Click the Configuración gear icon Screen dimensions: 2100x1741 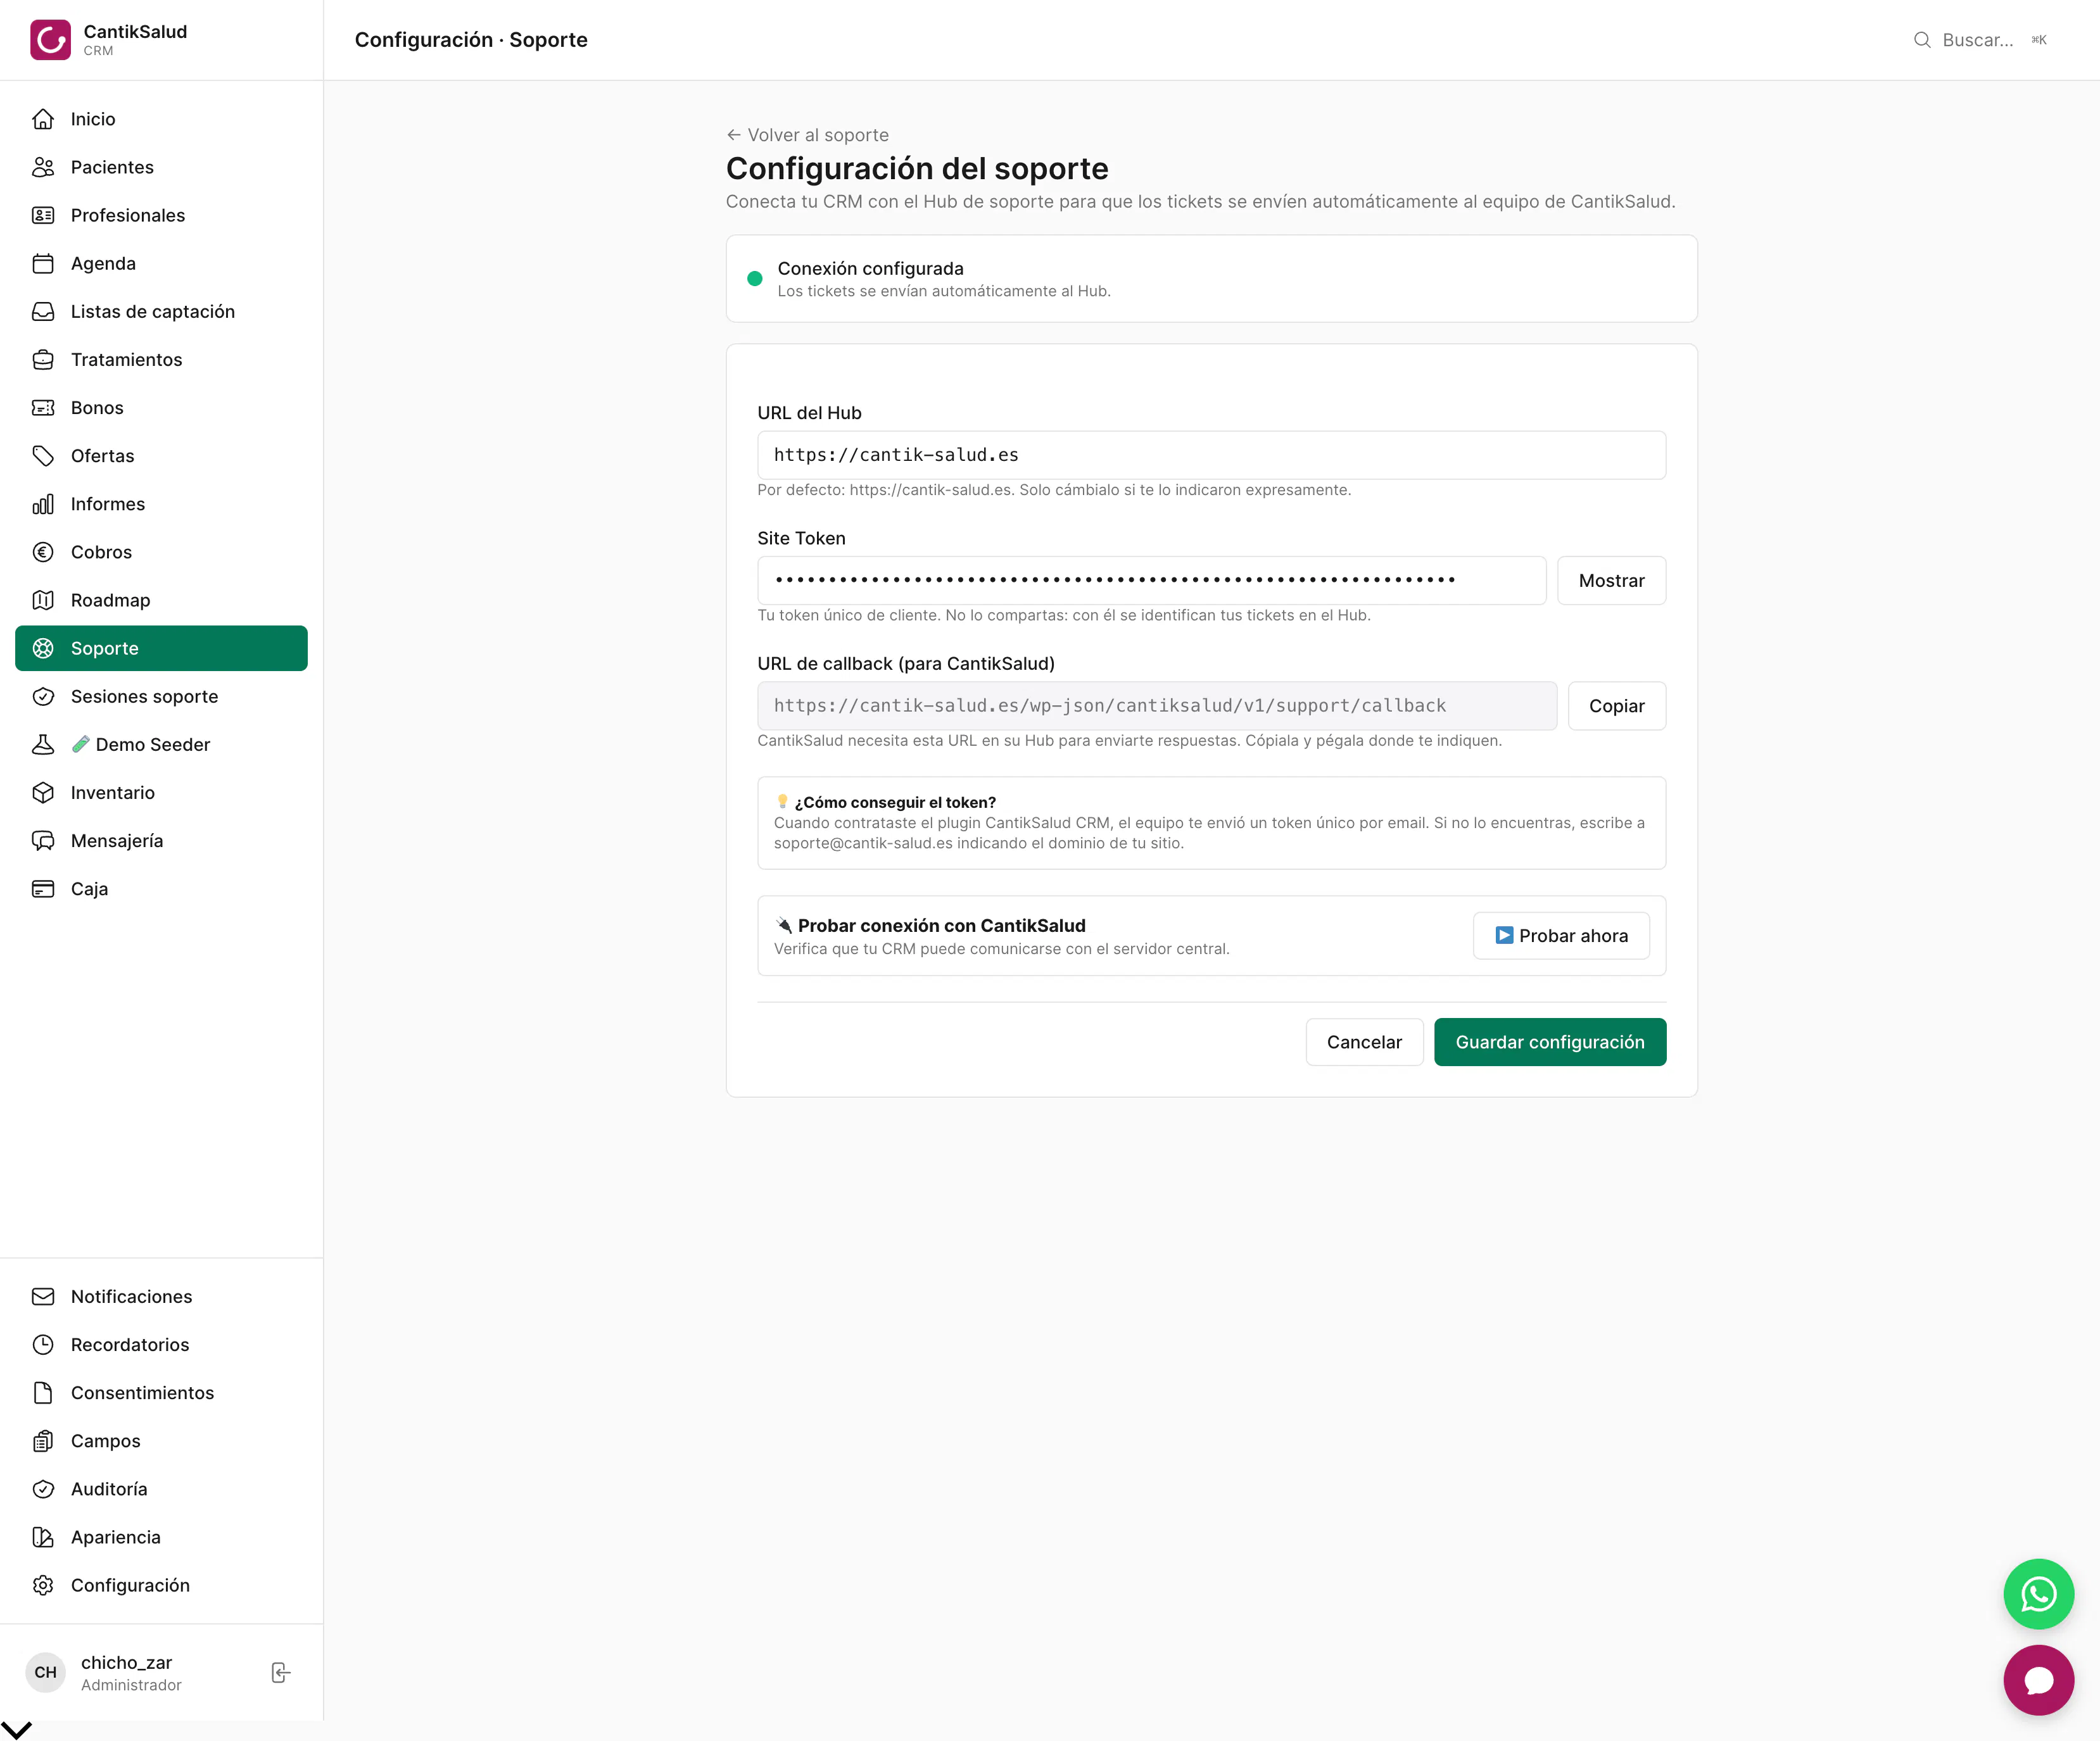pos(43,1585)
